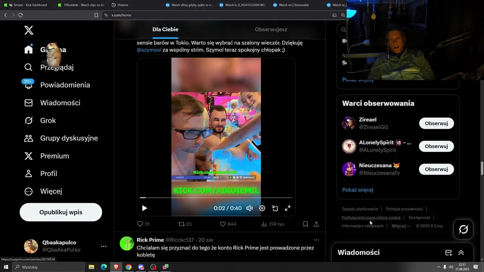Open Polityka dotycząca plików cookie
Screen dimensions: 484x272
click(x=371, y=218)
